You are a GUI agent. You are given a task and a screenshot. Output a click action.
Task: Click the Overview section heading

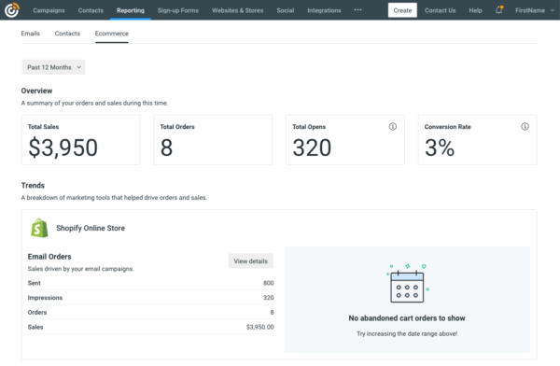pos(36,91)
